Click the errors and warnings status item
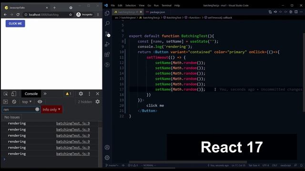305x171 pixels. click(x=133, y=165)
